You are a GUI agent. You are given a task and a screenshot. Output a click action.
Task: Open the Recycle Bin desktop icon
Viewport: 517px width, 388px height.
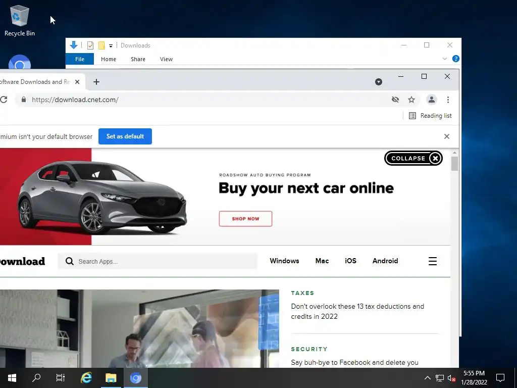click(20, 20)
